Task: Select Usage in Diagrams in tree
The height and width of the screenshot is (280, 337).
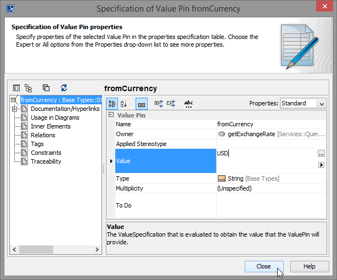Action: pos(55,117)
